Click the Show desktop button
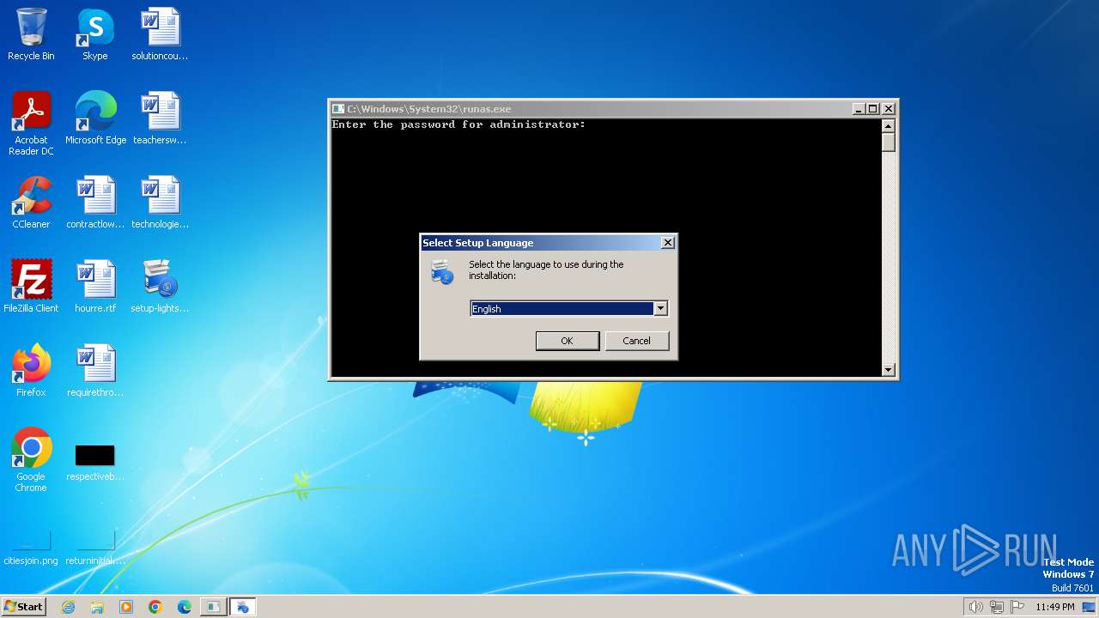The image size is (1099, 618). pos(1090,607)
